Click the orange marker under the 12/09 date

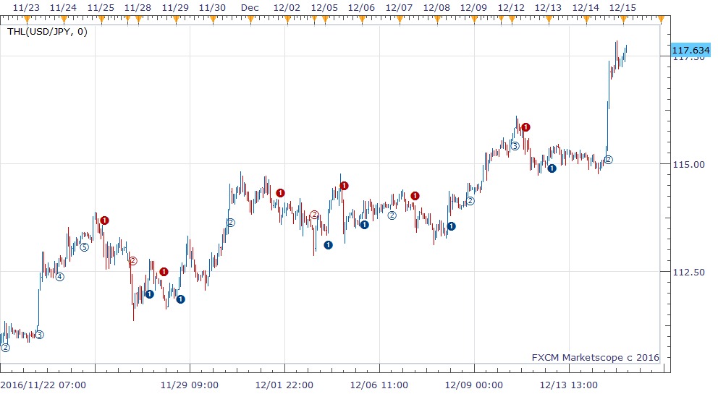(x=474, y=20)
